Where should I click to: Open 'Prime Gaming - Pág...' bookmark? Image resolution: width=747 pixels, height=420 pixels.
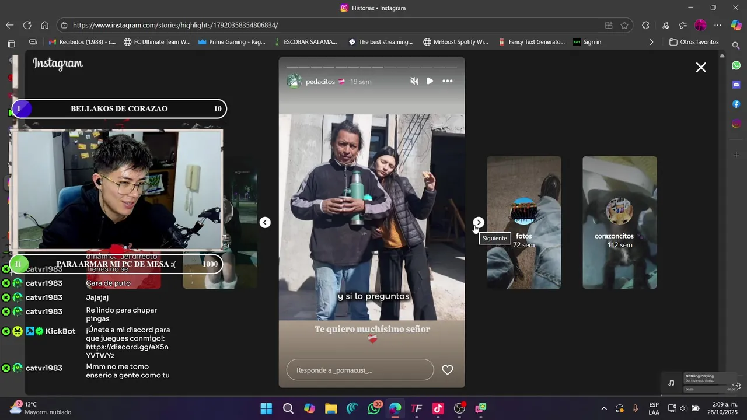tap(232, 42)
